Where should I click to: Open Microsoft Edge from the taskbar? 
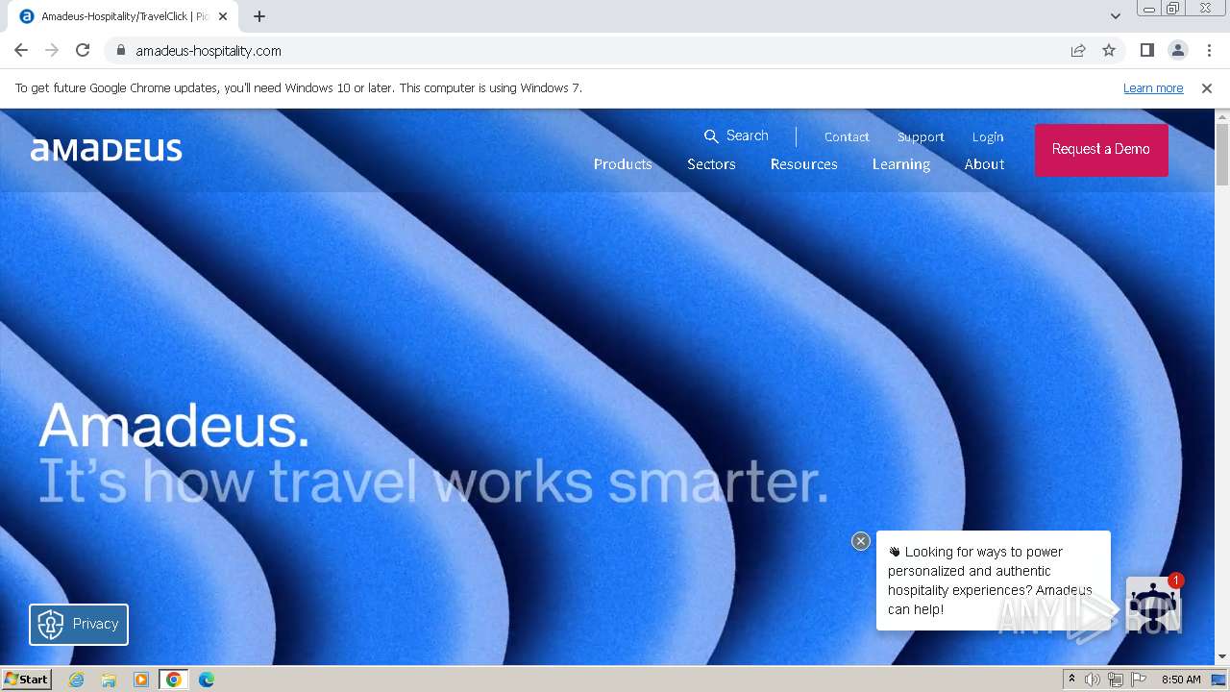pyautogui.click(x=207, y=680)
